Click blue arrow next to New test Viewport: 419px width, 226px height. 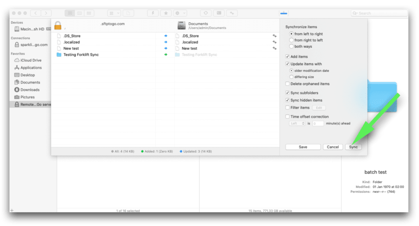pyautogui.click(x=166, y=48)
